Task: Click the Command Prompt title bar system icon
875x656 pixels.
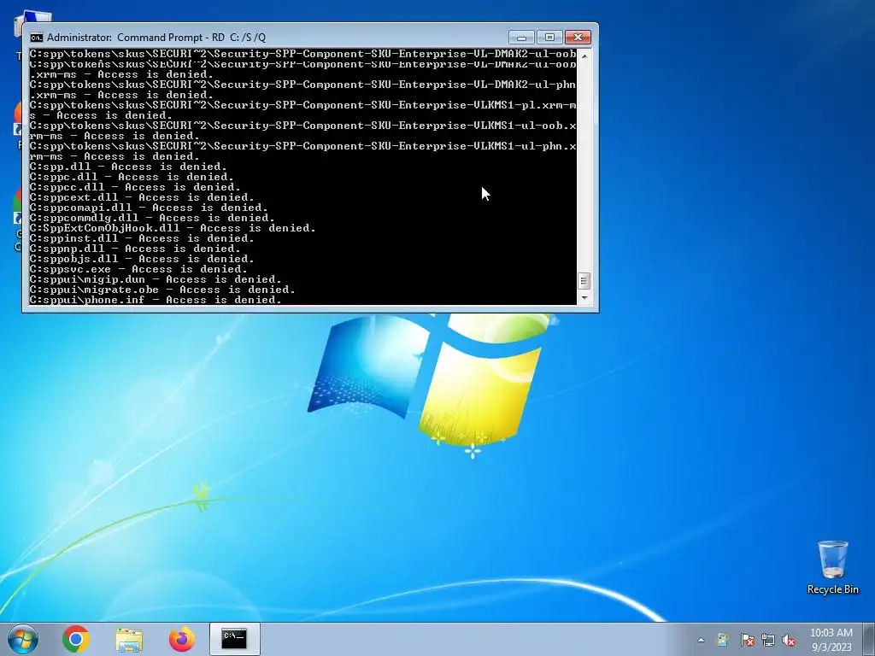Action: 37,38
